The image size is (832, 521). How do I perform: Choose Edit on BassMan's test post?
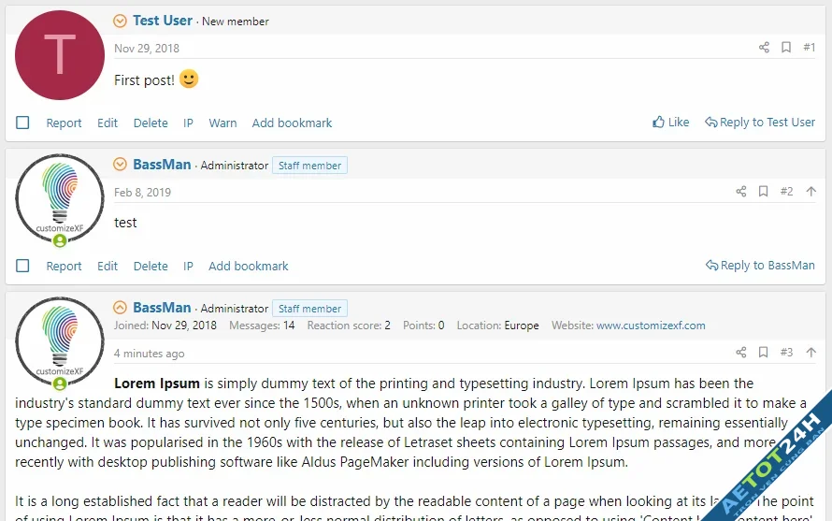click(x=108, y=266)
